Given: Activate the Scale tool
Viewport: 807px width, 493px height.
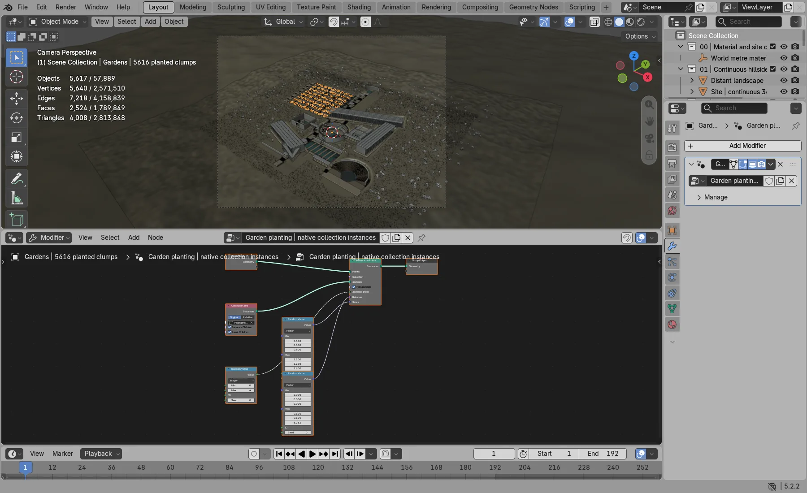Looking at the screenshot, I should [17, 137].
